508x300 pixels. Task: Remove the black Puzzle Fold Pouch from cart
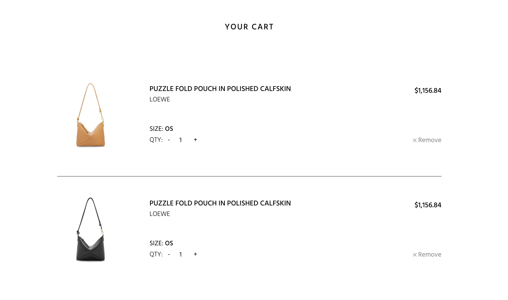pos(427,255)
